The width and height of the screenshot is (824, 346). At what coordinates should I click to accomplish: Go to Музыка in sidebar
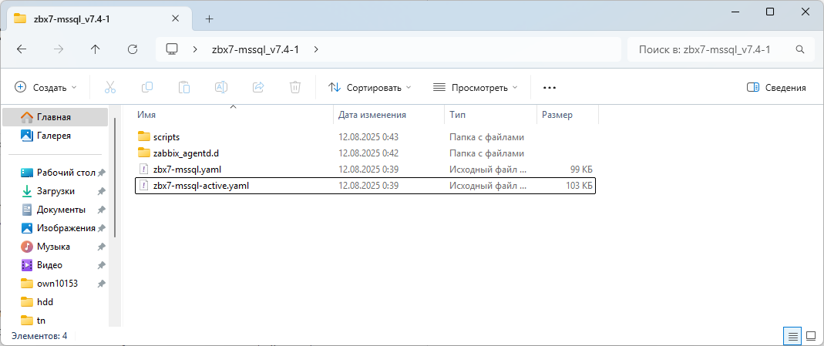(x=55, y=247)
